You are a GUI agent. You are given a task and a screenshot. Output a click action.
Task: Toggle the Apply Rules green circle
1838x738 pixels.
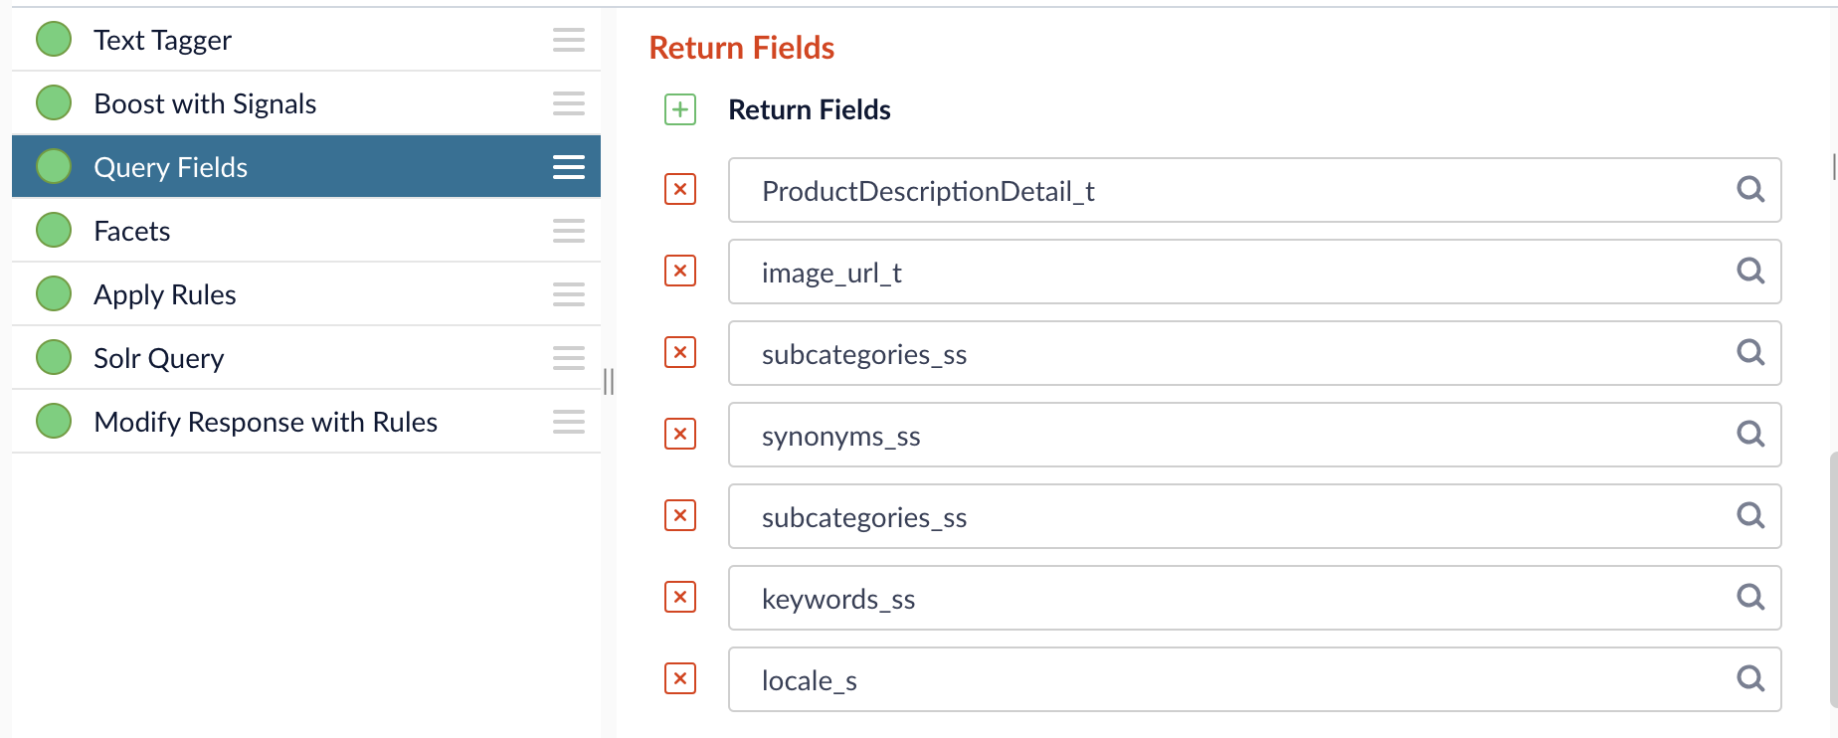(x=53, y=293)
